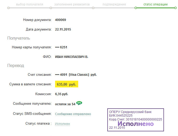This screenshot has height=136, width=178.
Task: Click the document number 400069
Action: pyautogui.click(x=61, y=20)
